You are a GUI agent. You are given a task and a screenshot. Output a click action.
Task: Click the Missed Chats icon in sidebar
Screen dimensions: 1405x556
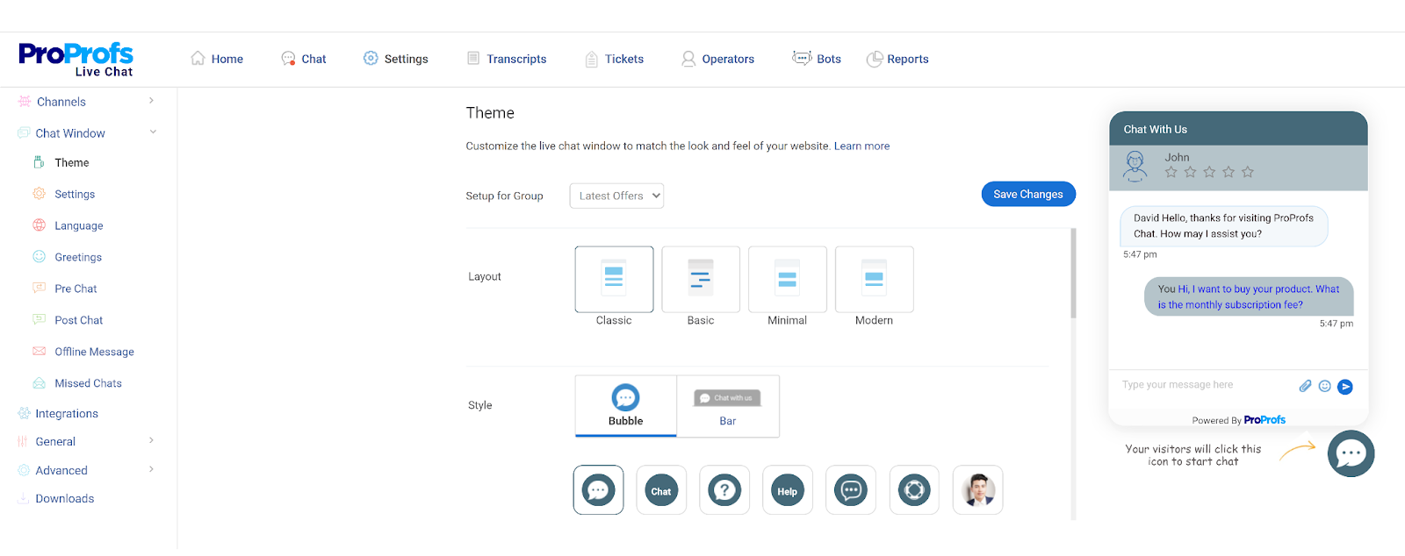pyautogui.click(x=39, y=383)
